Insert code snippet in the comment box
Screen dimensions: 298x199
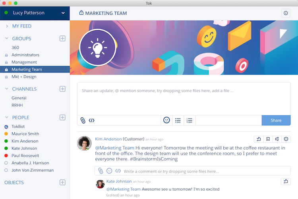pyautogui.click(x=118, y=171)
